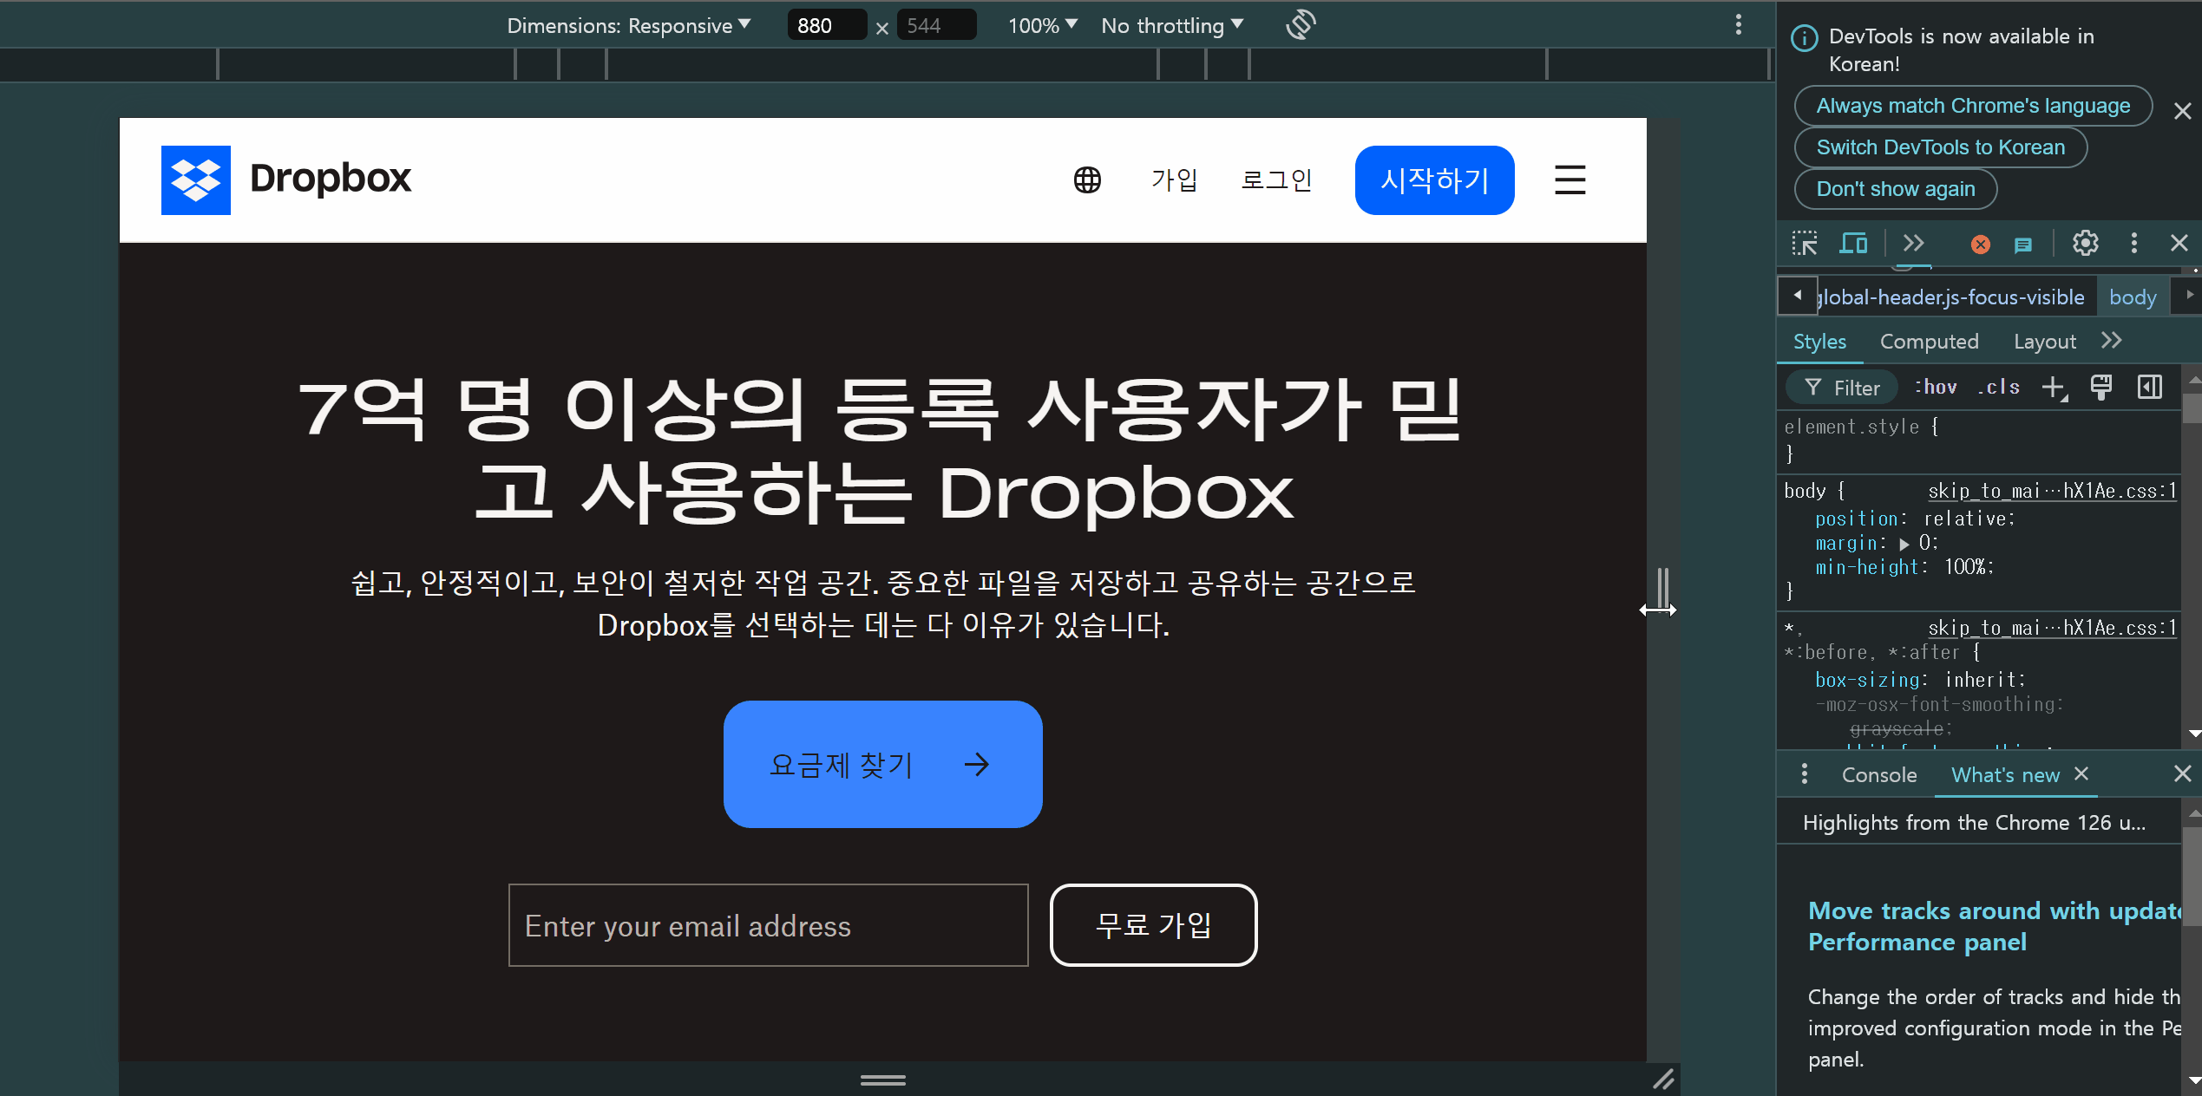Switch to the Console drawer tab
Screen dimensions: 2202x1096
point(1879,774)
